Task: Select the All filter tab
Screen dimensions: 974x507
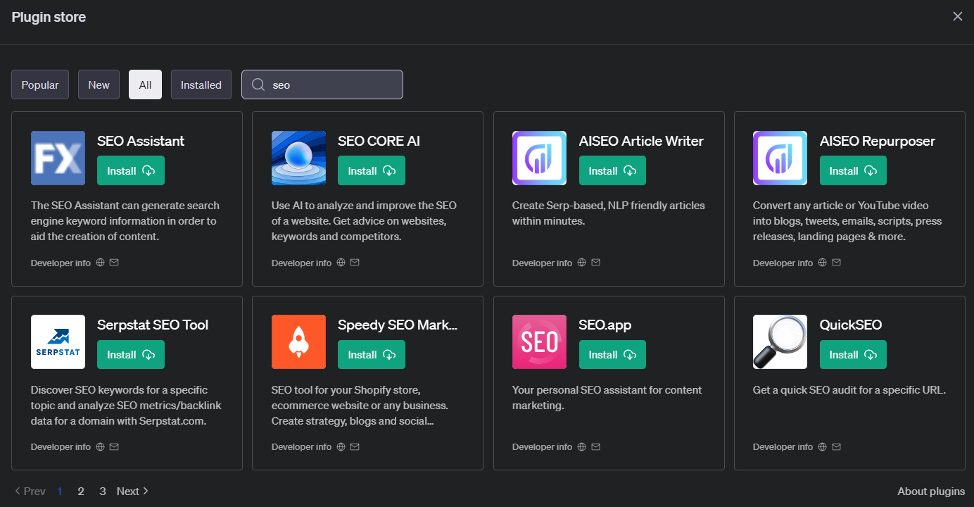Action: click(145, 84)
